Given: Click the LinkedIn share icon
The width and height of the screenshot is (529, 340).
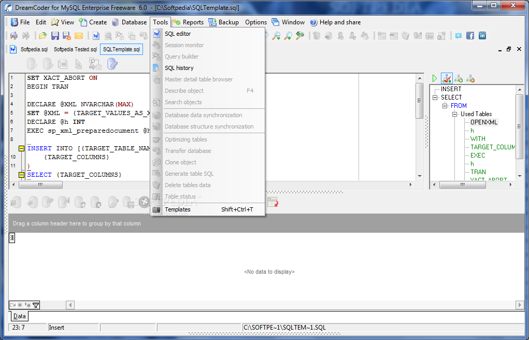Looking at the screenshot, I should (482, 35).
